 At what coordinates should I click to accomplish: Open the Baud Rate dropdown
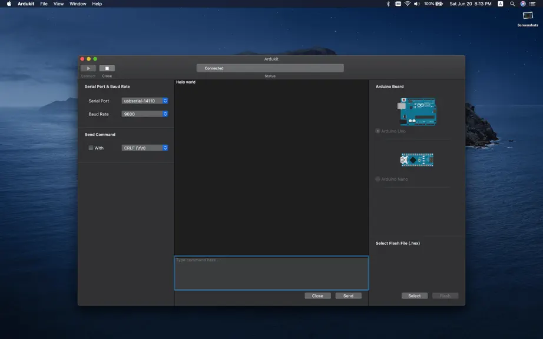(x=145, y=114)
